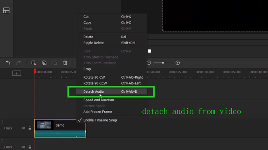The width and height of the screenshot is (268, 150).
Task: Click the red playhead marker
Action: (35, 71)
